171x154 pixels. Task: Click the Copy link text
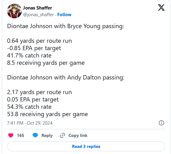click(x=78, y=135)
